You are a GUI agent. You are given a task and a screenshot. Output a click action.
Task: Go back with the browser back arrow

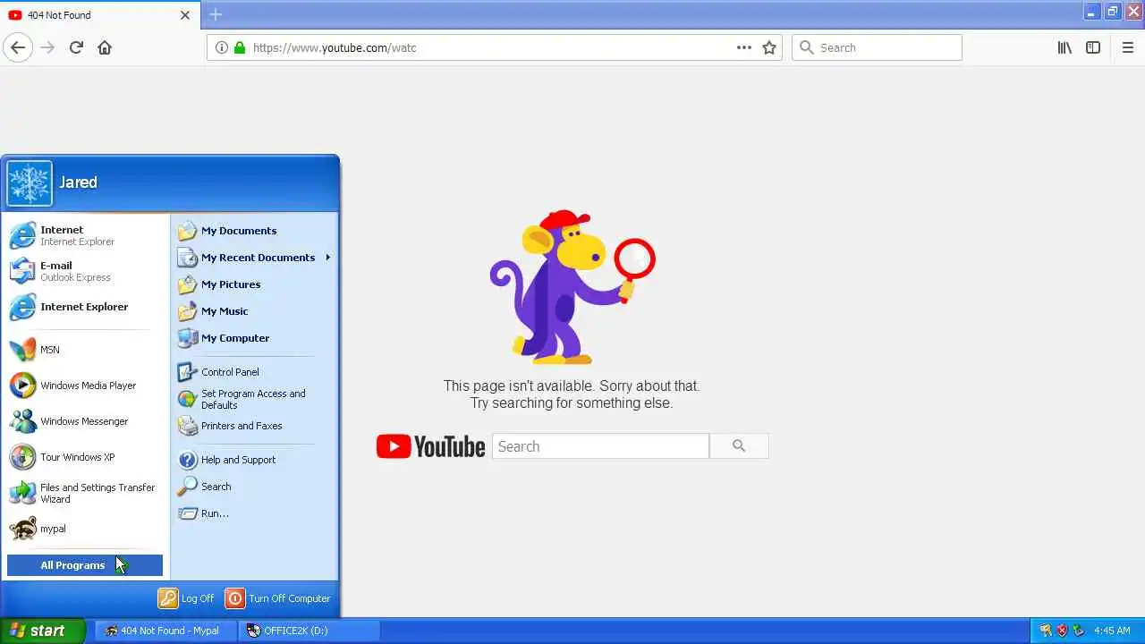tap(18, 47)
